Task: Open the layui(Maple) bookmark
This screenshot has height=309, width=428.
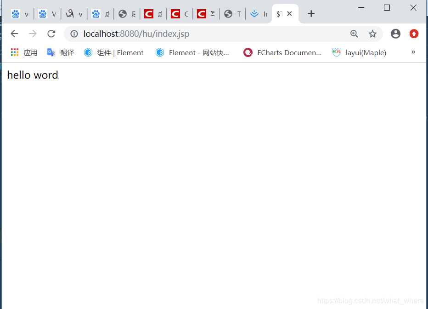Action: click(359, 52)
